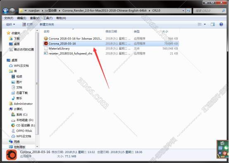229x163 pixels.
Task: Click the navigation pane scroll up arrow
Action: [37, 30]
